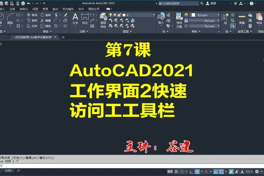Viewport: 264px width, 176px height.
Task: Click the Array grid icon
Action: tap(56, 26)
